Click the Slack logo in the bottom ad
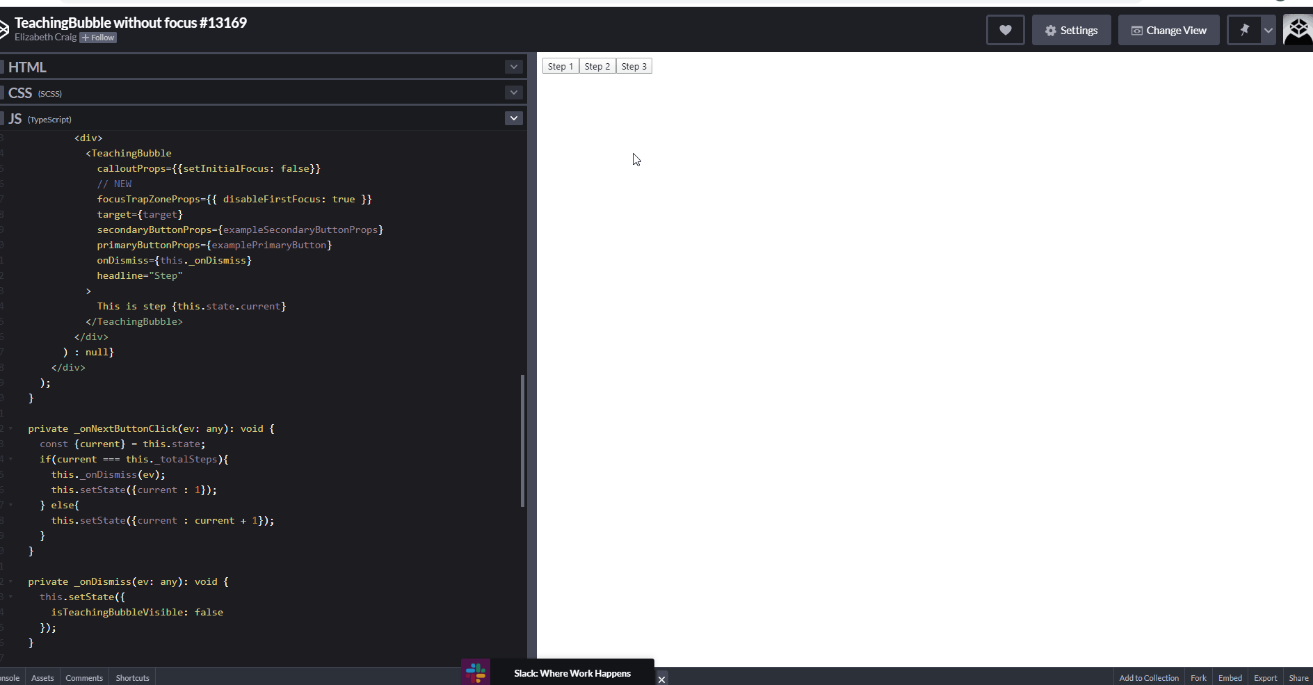This screenshot has height=685, width=1313. (476, 672)
